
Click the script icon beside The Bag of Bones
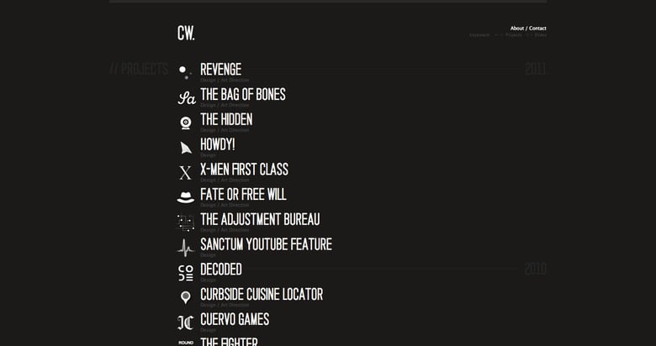coord(186,97)
